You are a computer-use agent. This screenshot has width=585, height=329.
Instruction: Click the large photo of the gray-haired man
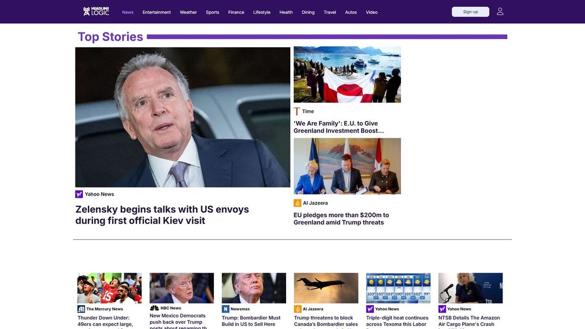pos(183,117)
